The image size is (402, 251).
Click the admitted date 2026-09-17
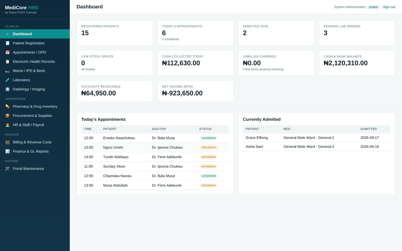[x=370, y=138]
